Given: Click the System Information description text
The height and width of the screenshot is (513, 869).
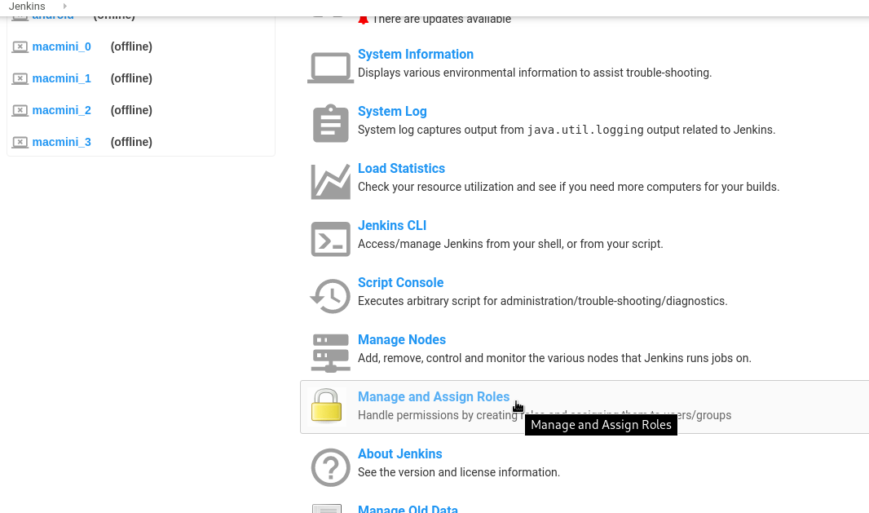Looking at the screenshot, I should click(x=535, y=73).
